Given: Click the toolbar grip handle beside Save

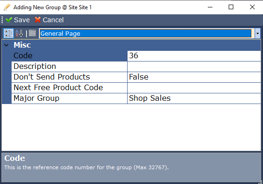Looking at the screenshot, I should (x=2, y=20).
